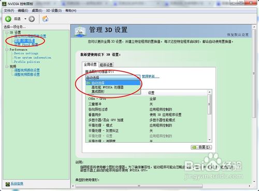This screenshot has width=259, height=191.
Task: Open 调整视频颜色设置 under 视频
Action: pos(27,70)
